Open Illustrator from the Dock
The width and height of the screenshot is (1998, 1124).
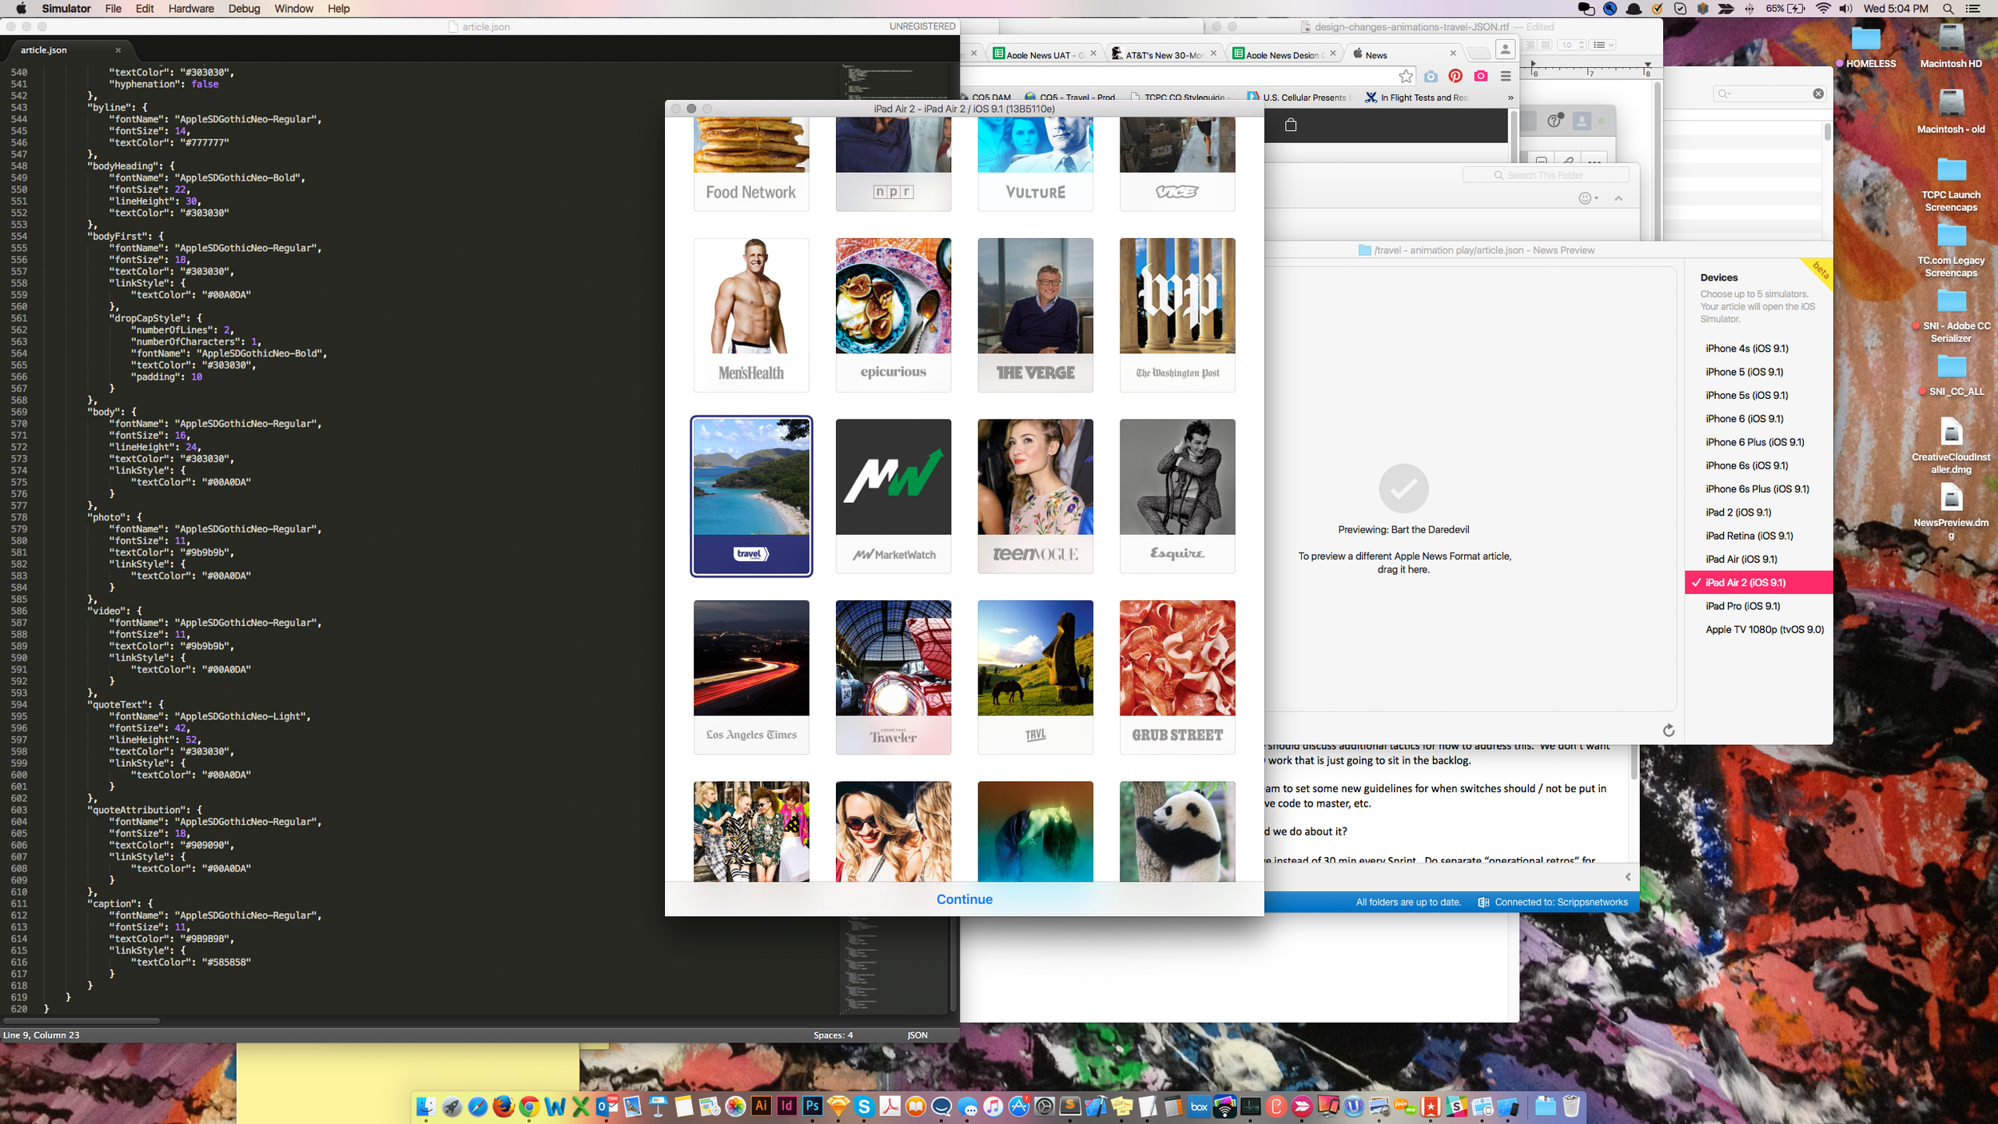pos(761,1106)
